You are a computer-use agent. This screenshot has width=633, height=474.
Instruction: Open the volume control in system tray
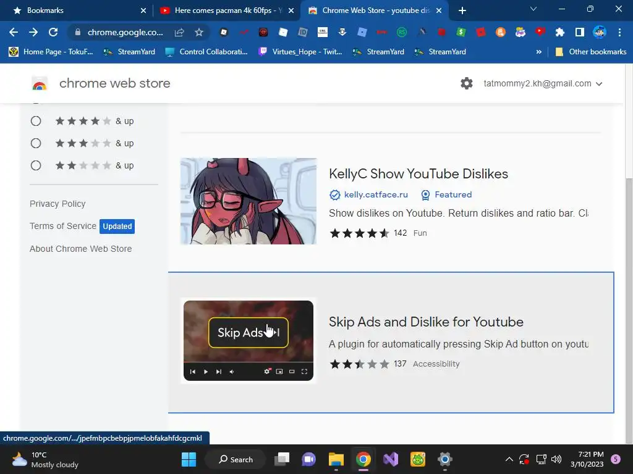(556, 459)
